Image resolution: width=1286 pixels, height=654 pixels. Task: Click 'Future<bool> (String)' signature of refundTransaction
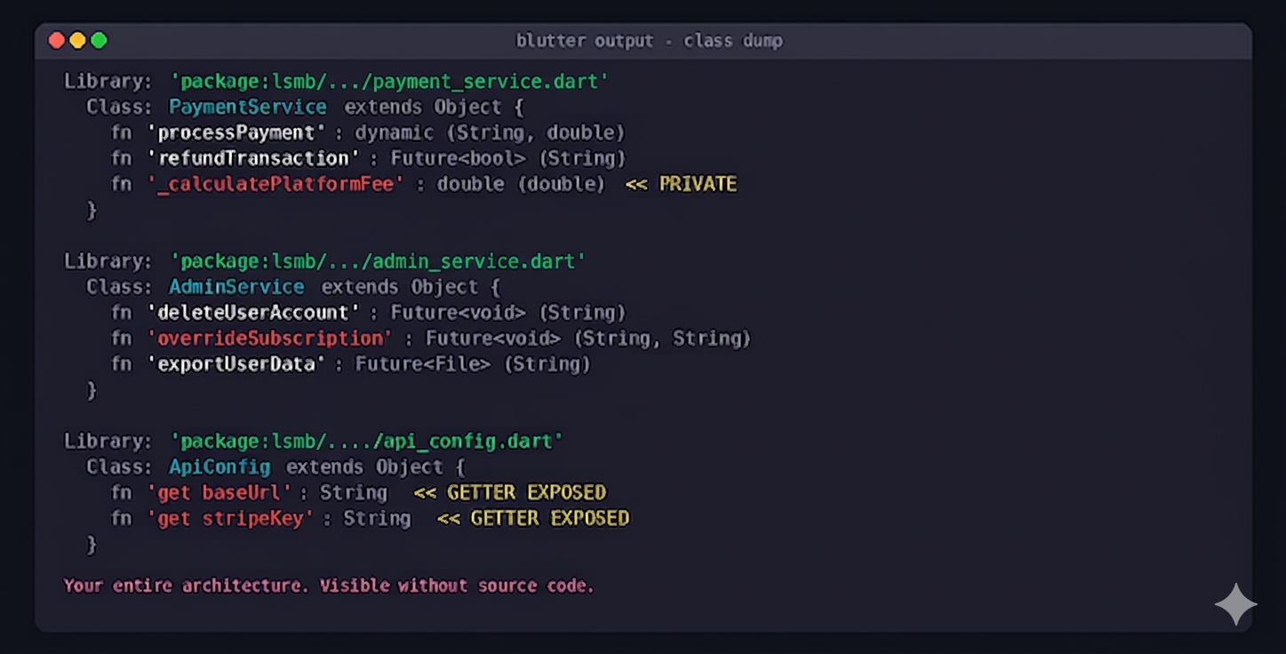[508, 158]
